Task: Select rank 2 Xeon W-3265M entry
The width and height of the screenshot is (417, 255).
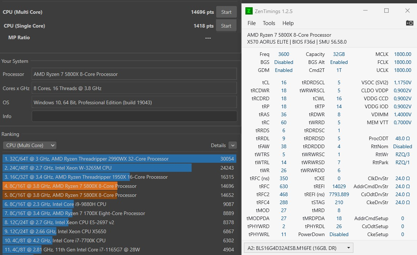Action: click(x=119, y=168)
